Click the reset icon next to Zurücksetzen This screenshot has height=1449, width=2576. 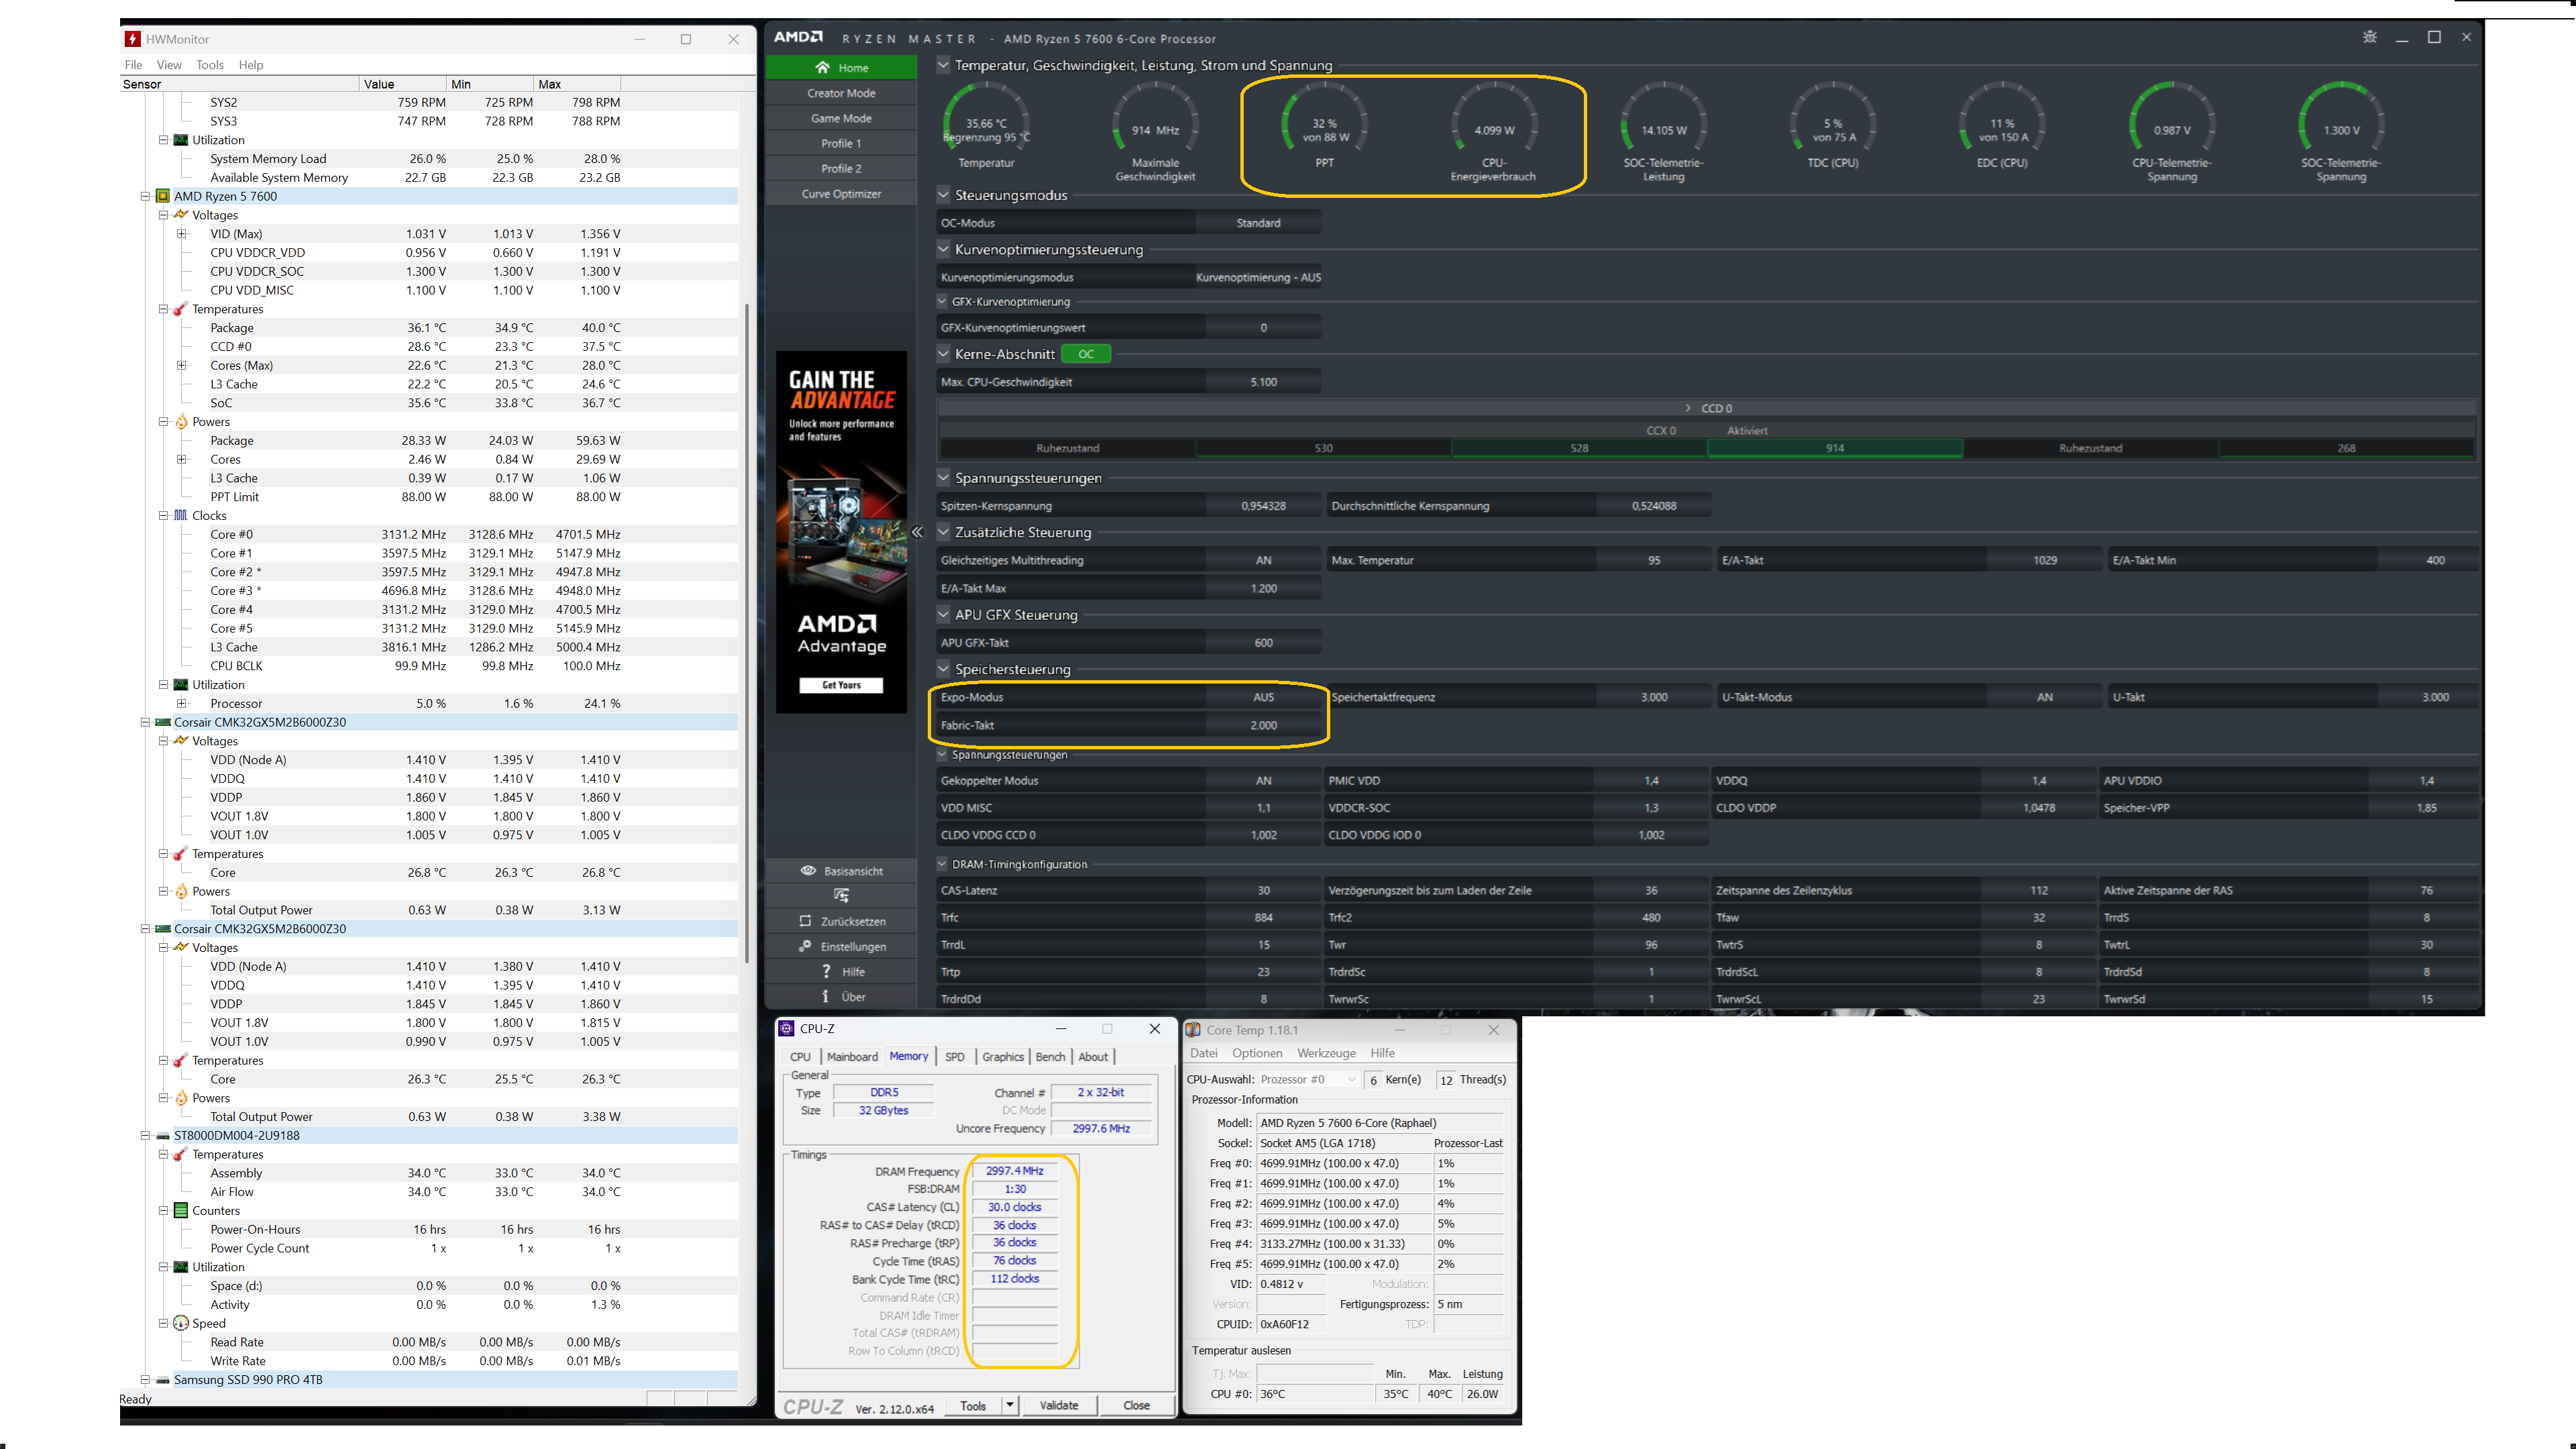[805, 921]
